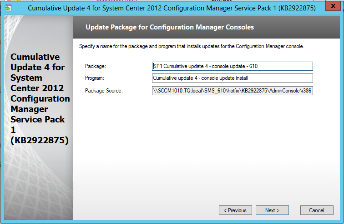Viewport: 344px width, 224px height.
Task: Click the Next button
Action: tap(273, 210)
